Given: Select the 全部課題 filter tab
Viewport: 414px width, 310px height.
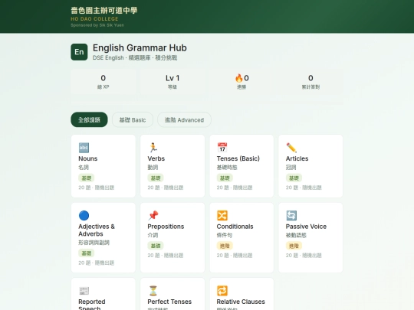Looking at the screenshot, I should click(89, 119).
